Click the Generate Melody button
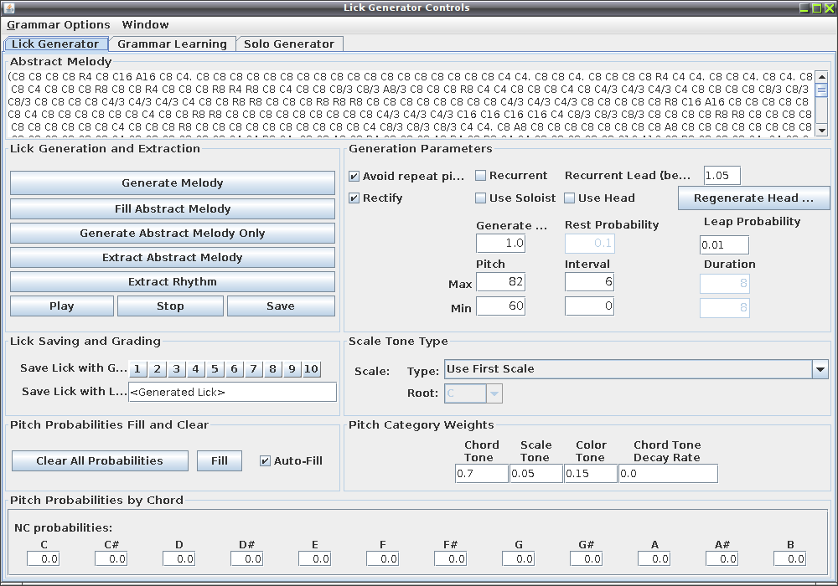 pos(172,183)
